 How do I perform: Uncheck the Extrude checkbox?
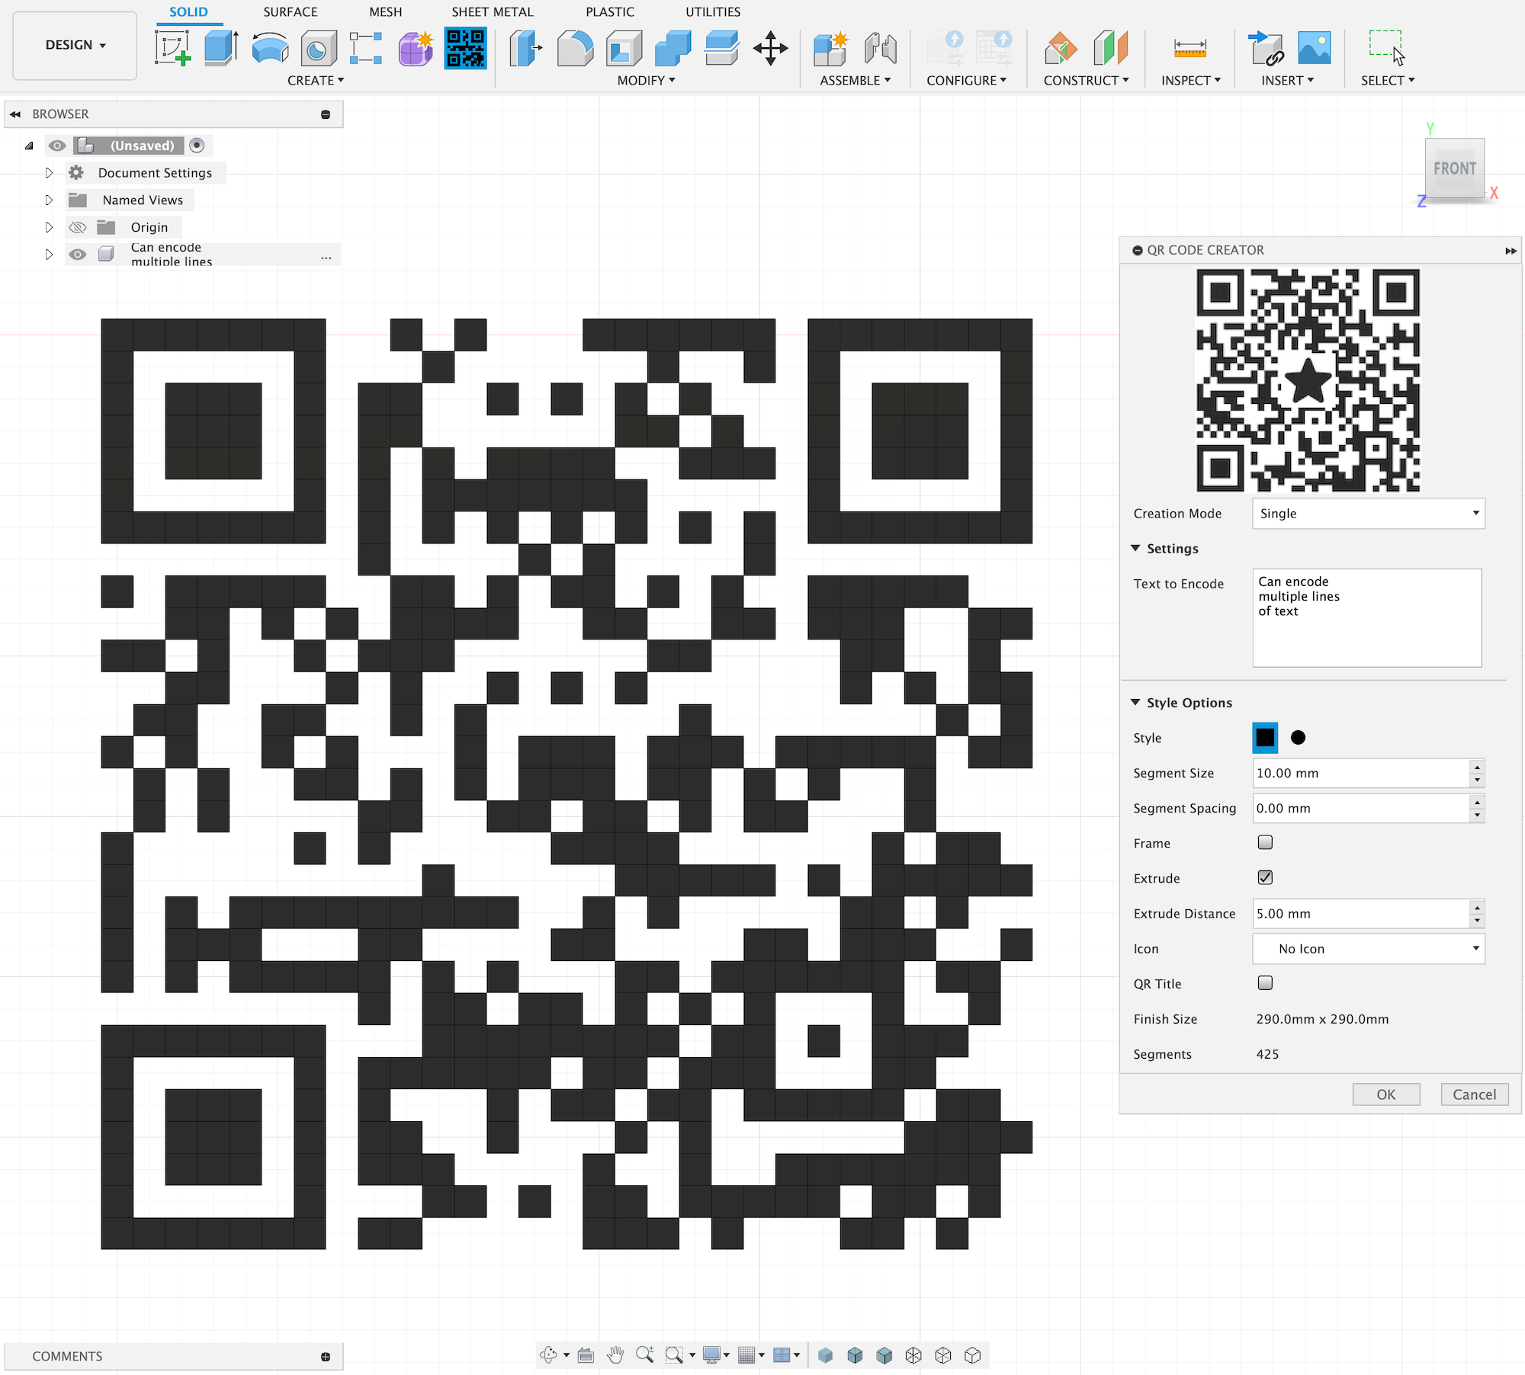(1265, 877)
